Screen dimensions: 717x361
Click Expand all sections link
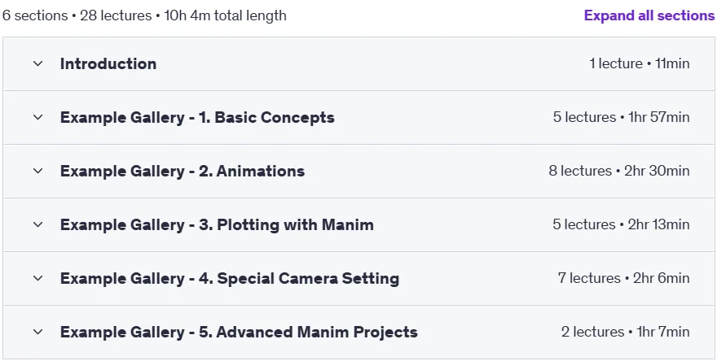[649, 15]
